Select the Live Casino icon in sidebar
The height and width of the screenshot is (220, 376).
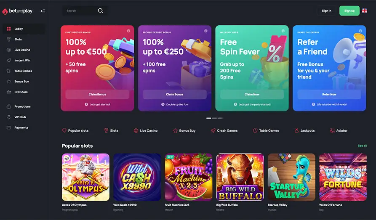(9, 50)
